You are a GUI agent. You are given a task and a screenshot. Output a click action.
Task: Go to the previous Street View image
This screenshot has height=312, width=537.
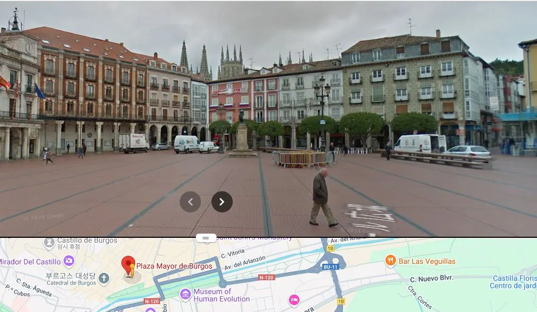pyautogui.click(x=190, y=202)
